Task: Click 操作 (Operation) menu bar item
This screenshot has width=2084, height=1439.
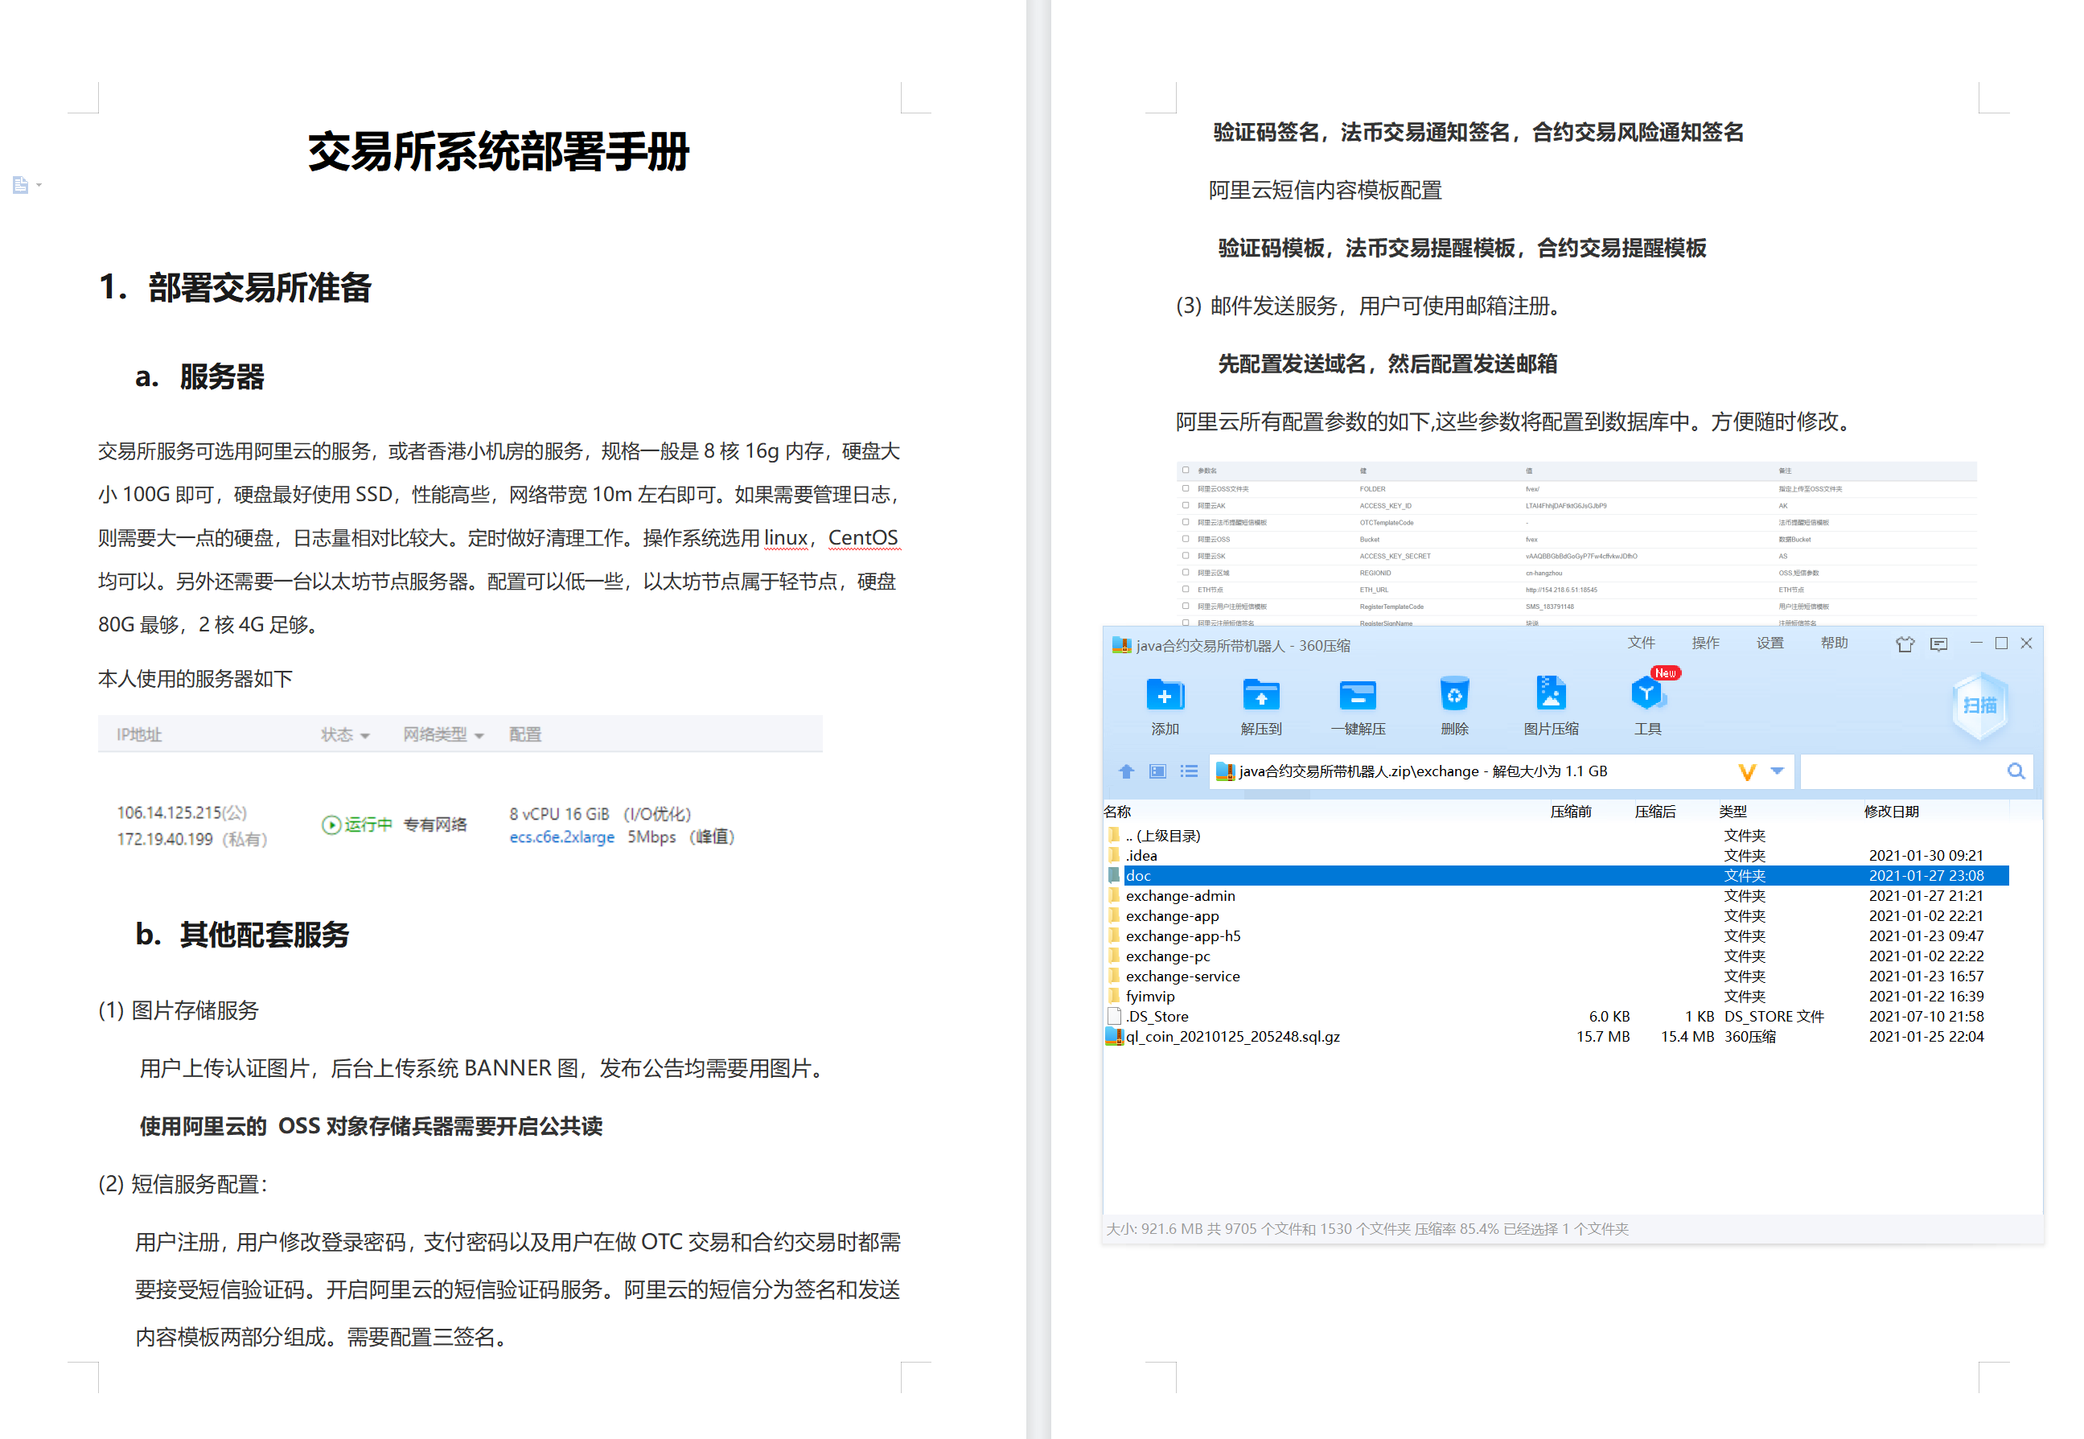Action: tap(1707, 644)
